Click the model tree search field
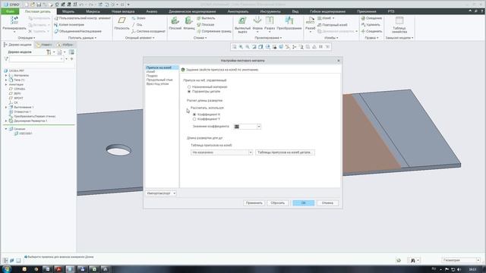 pos(36,59)
